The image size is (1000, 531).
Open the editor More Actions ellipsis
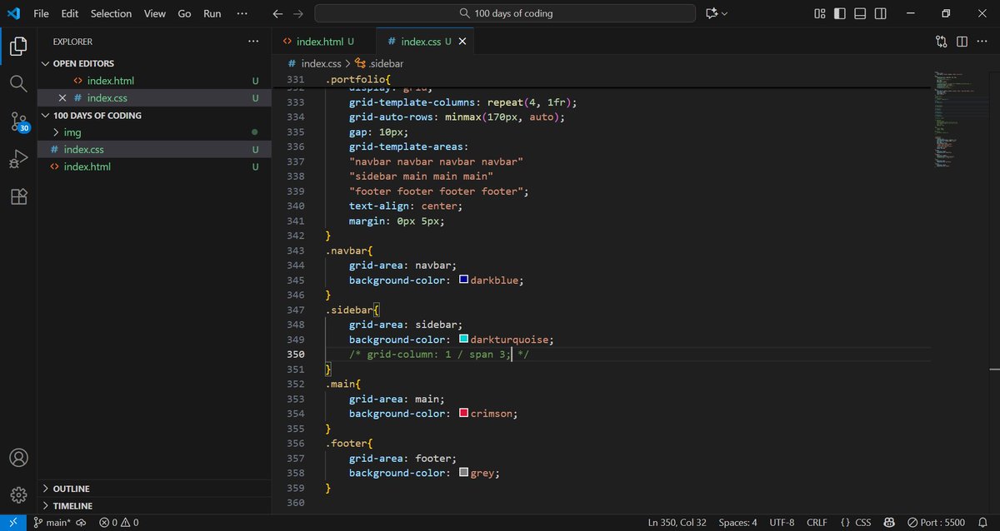982,42
